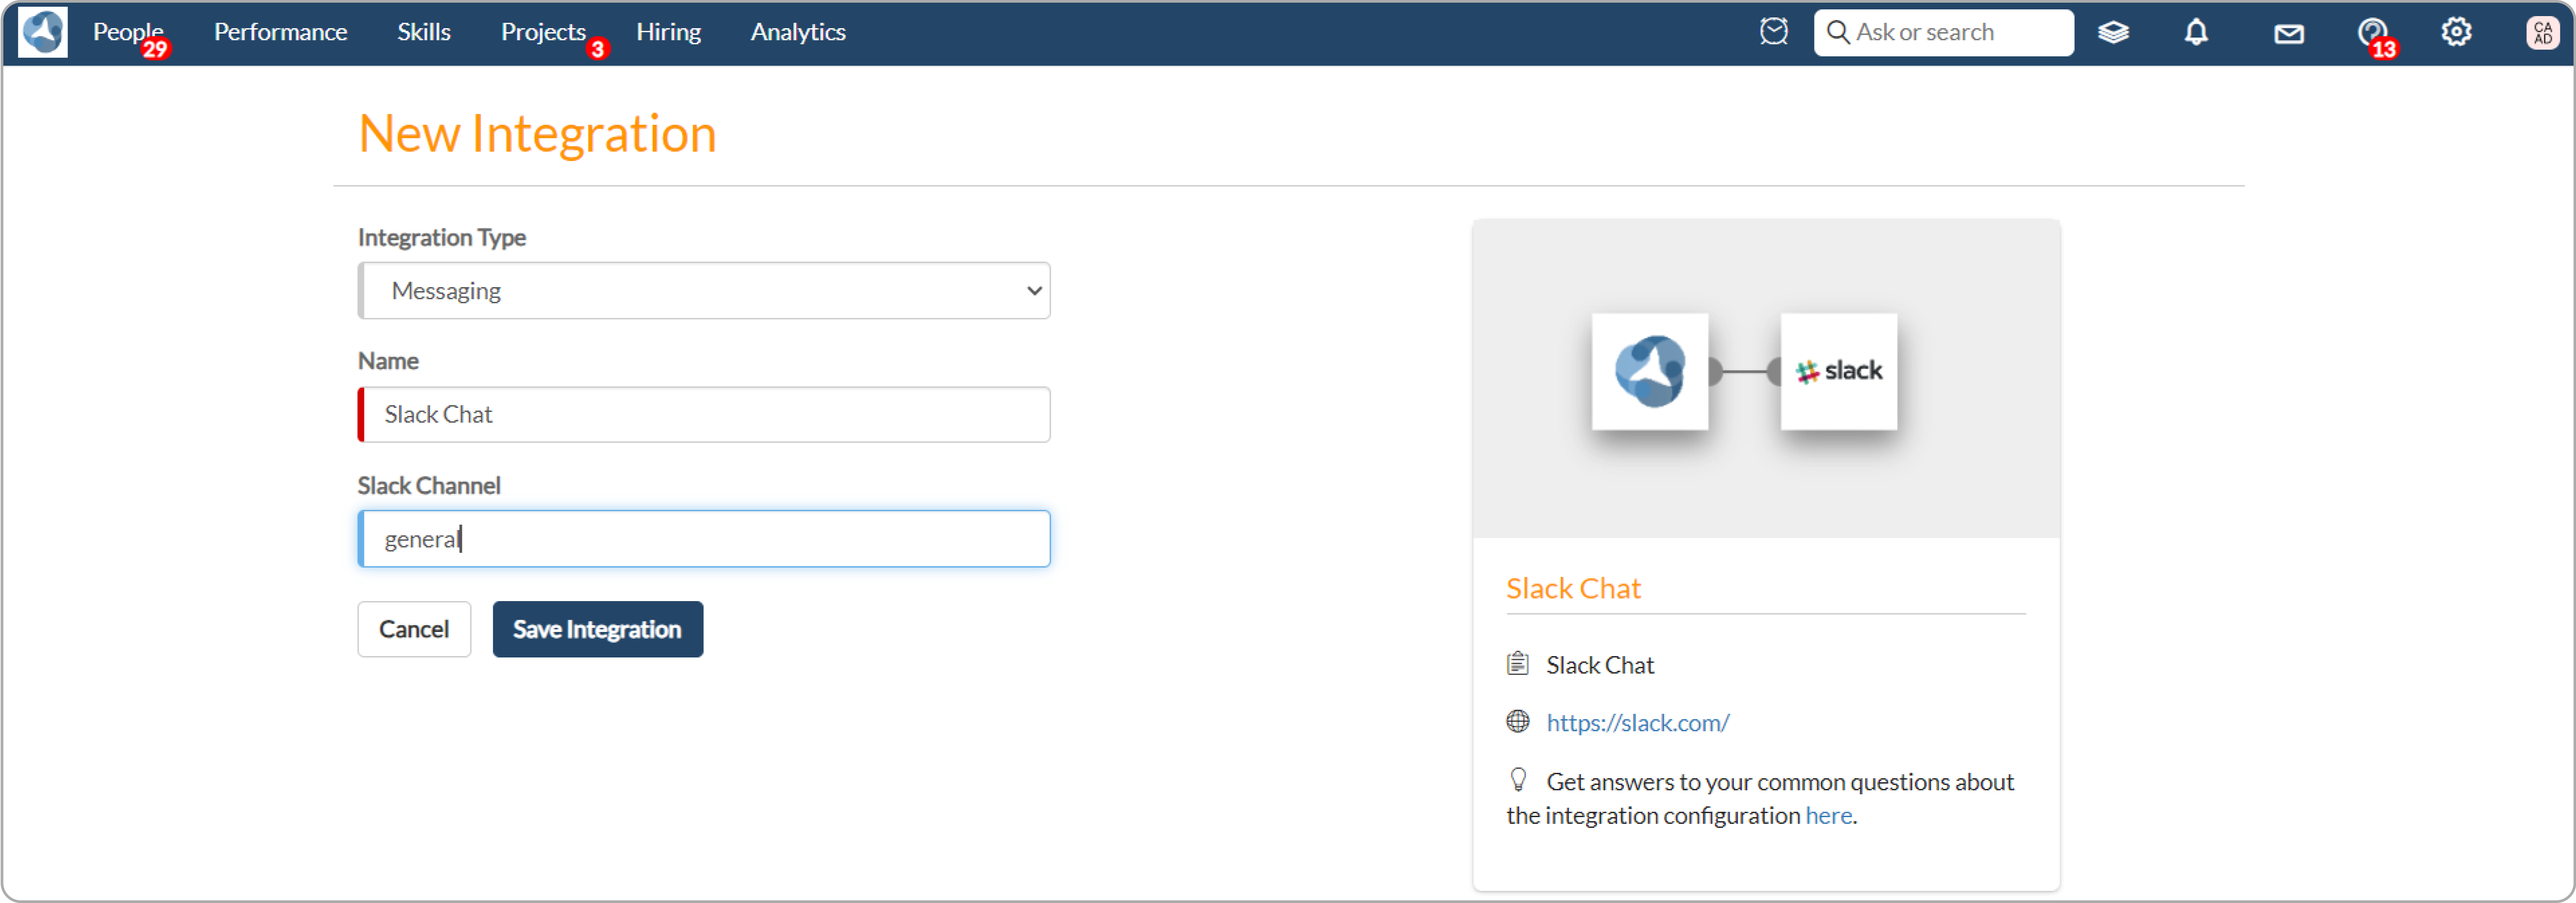Click the Save Integration button
The image size is (2576, 903).
[597, 629]
